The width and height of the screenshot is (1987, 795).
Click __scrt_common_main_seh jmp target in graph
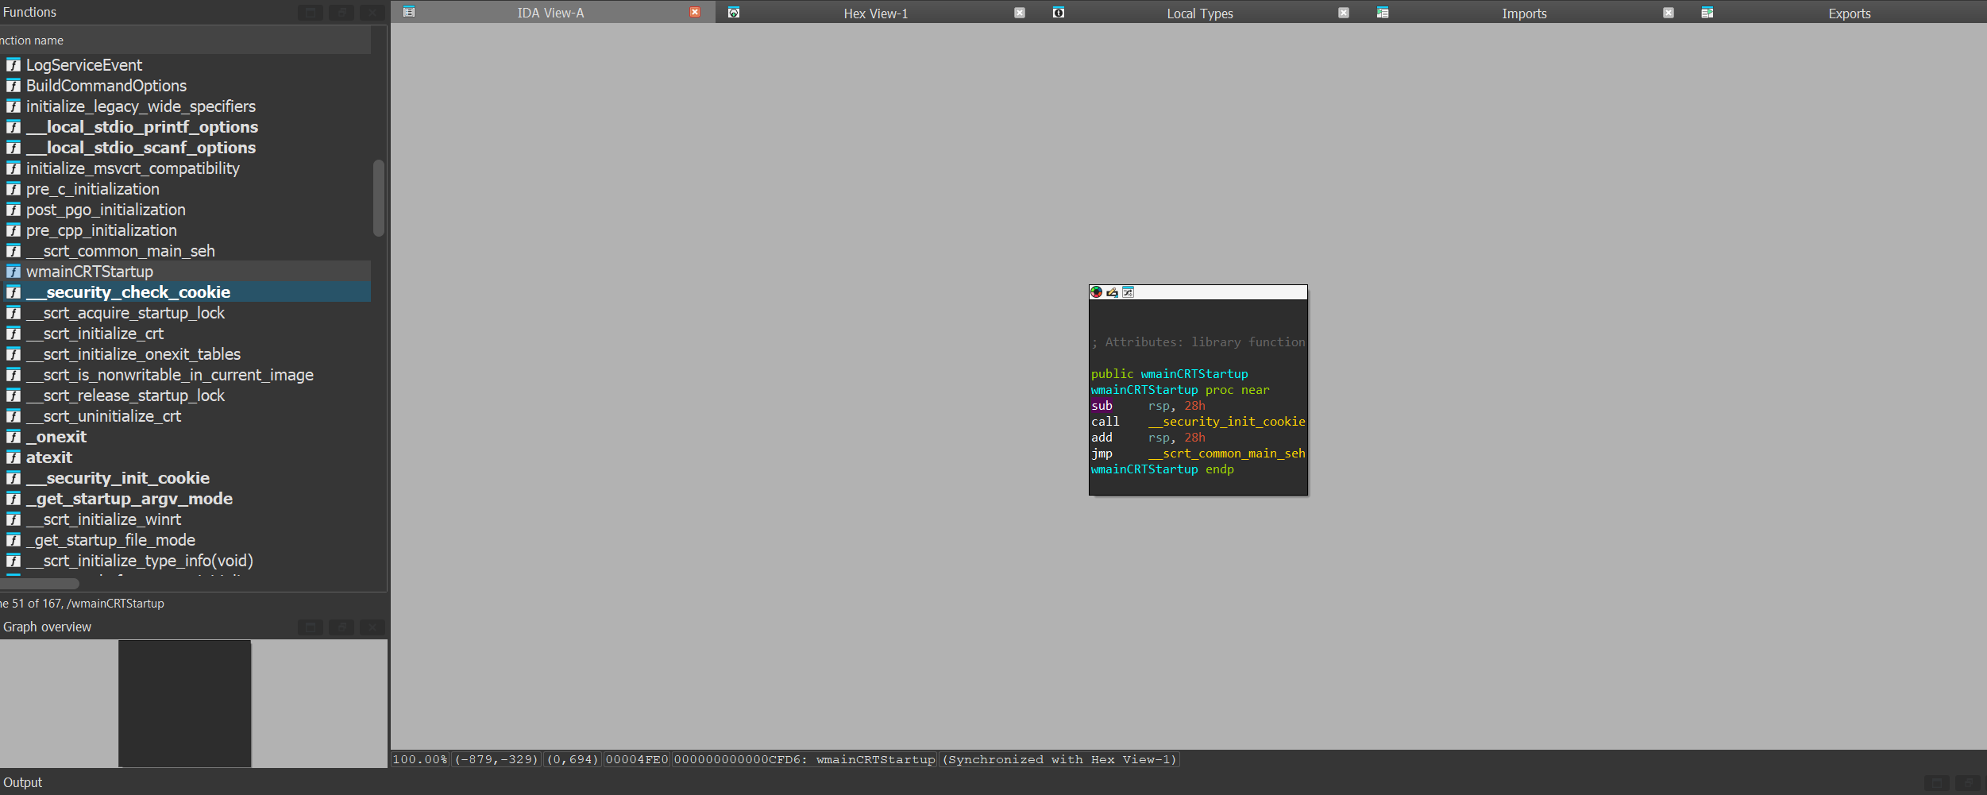point(1226,453)
